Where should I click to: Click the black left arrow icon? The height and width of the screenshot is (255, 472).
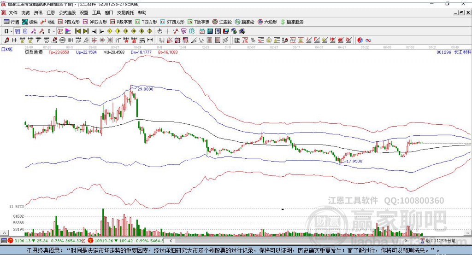pos(94,31)
